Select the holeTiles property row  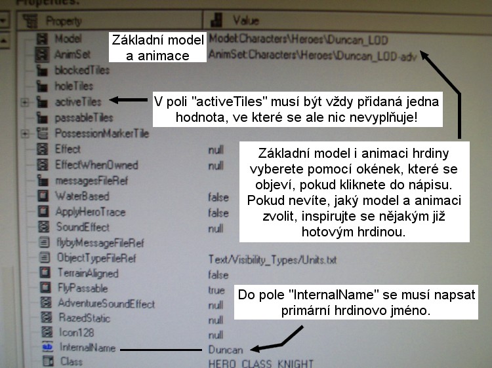[x=74, y=86]
